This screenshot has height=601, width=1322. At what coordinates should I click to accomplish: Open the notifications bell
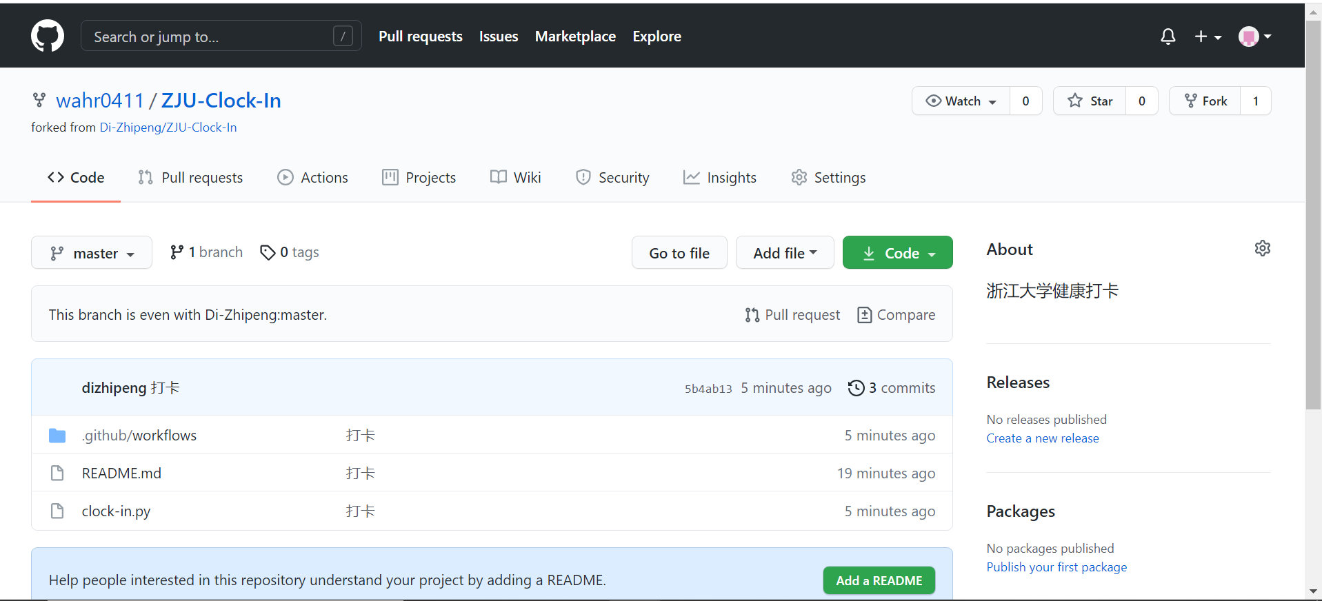[1168, 37]
